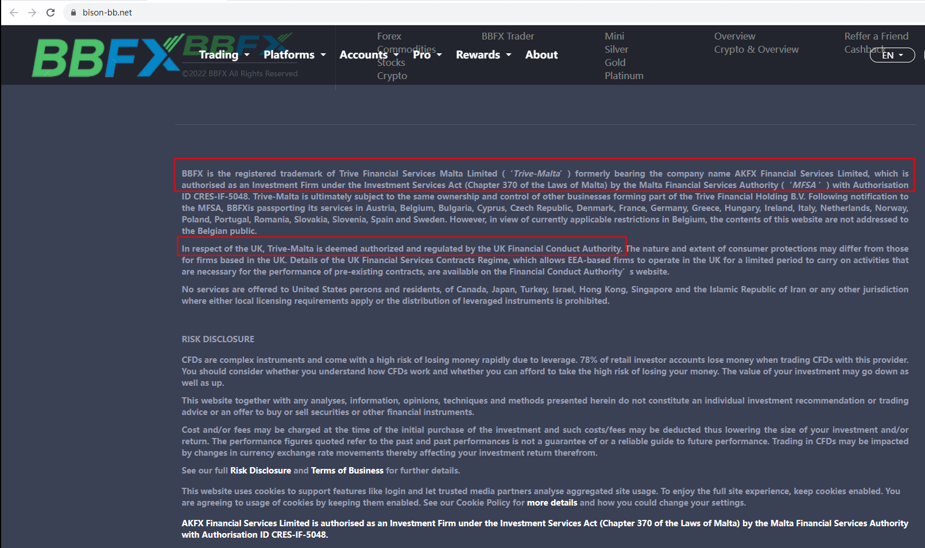This screenshot has height=548, width=925.
Task: Click the browser forward arrow
Action: [32, 13]
